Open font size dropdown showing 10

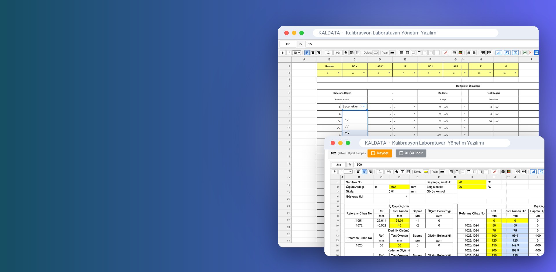(297, 53)
